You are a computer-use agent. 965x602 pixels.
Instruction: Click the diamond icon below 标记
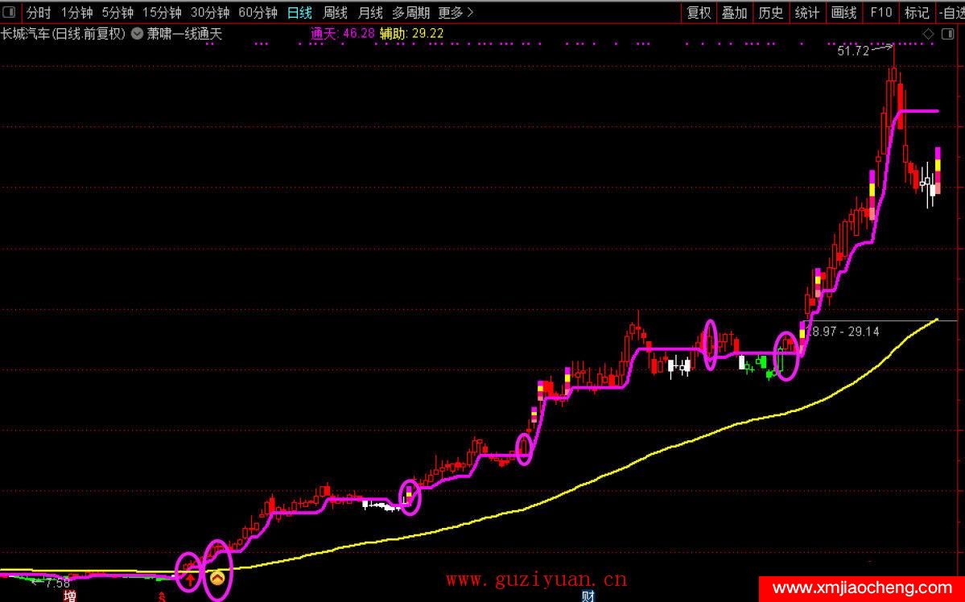pos(928,34)
